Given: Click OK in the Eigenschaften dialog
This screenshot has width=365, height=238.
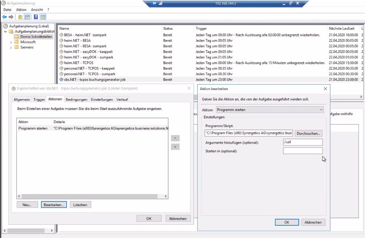Looking at the screenshot, I should coord(149,218).
